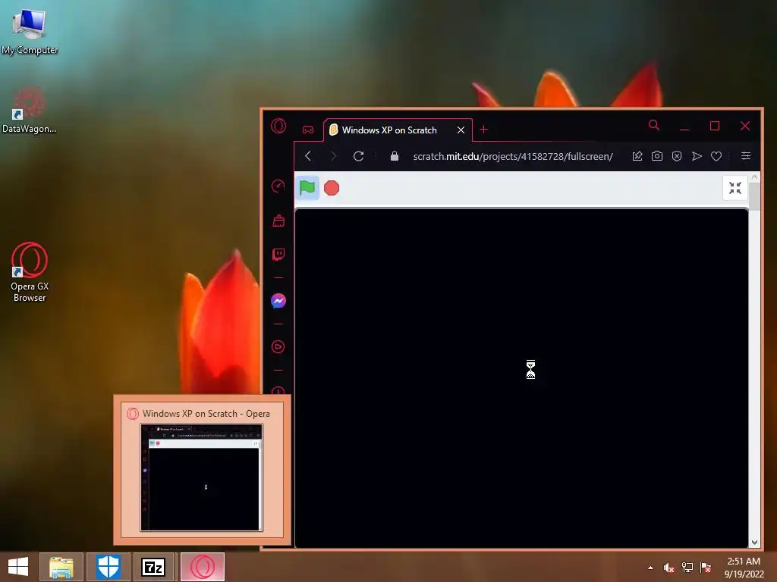Image resolution: width=777 pixels, height=582 pixels.
Task: Open ad blocker shield icon in address bar
Action: tap(676, 156)
